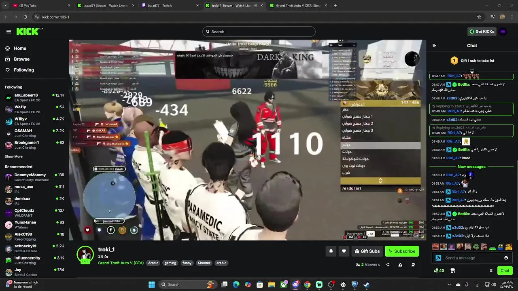
Task: Toggle stream notification bell
Action: click(331, 251)
